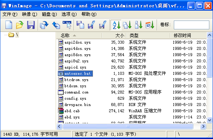Click type MS-DOS 批处理文件 of autoexec.bat
The image size is (213, 139).
pos(147,73)
